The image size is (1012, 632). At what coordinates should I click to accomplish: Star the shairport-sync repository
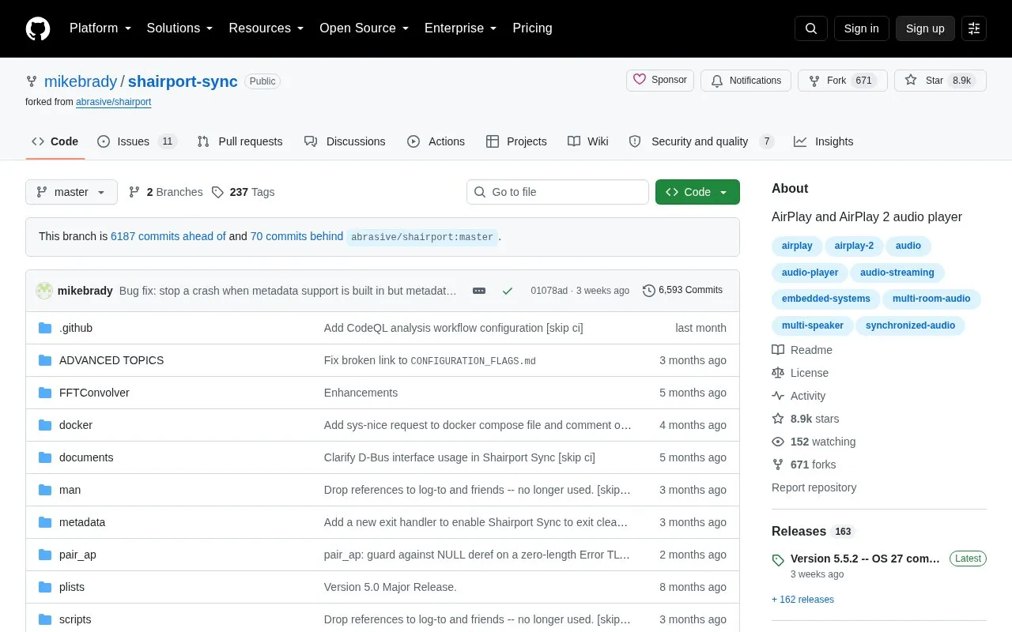(x=940, y=81)
